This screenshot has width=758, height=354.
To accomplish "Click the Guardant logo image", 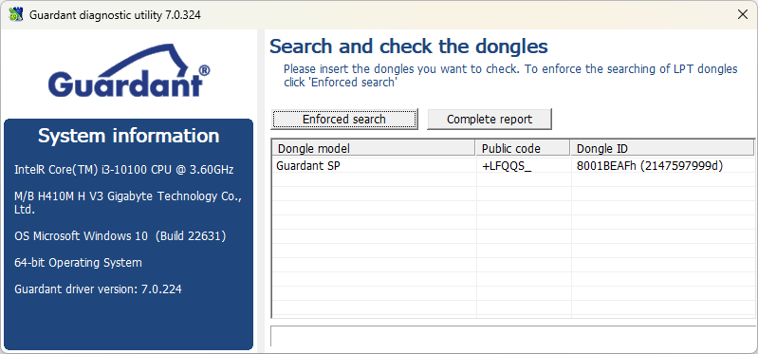I will [x=129, y=70].
